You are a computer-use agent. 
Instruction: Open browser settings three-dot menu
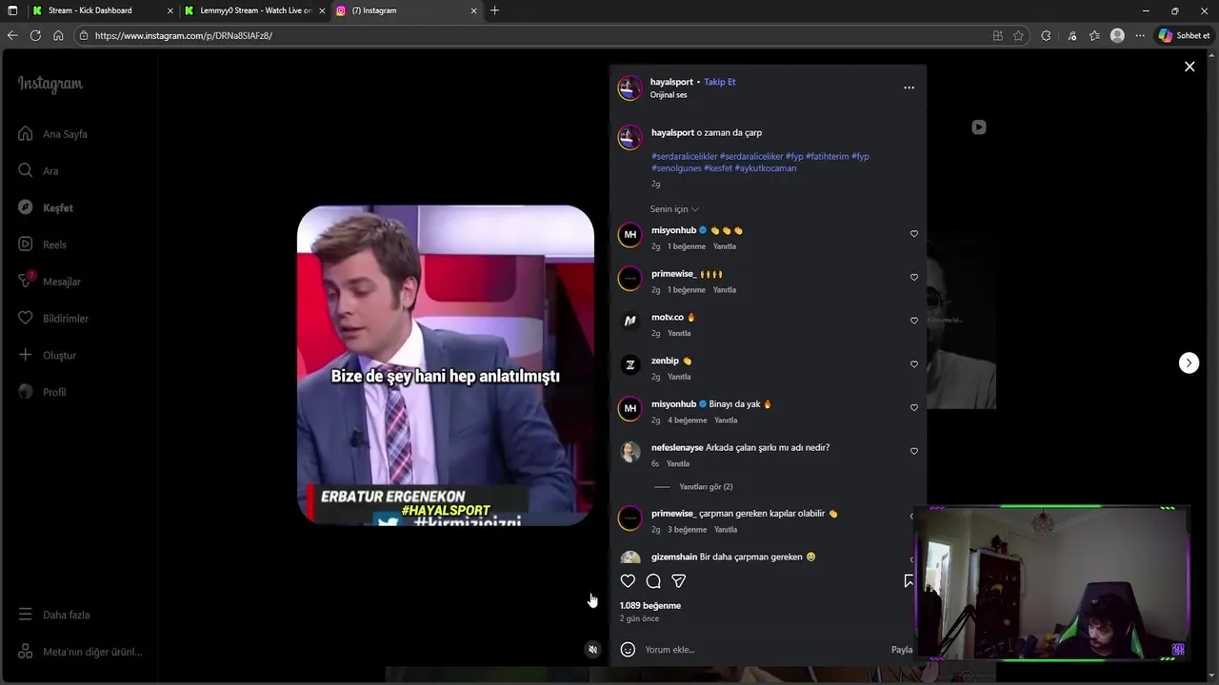[x=1140, y=35]
